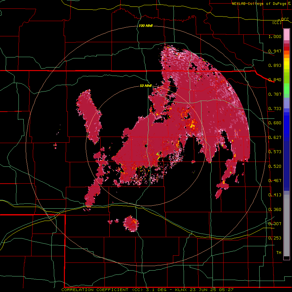The width and height of the screenshot is (292, 292).
Task: Select the 0.360 scale value
Action: (275, 210)
